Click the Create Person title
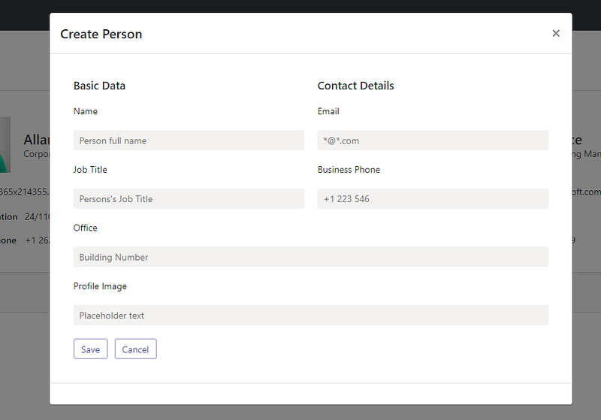The height and width of the screenshot is (420, 601). click(x=101, y=34)
